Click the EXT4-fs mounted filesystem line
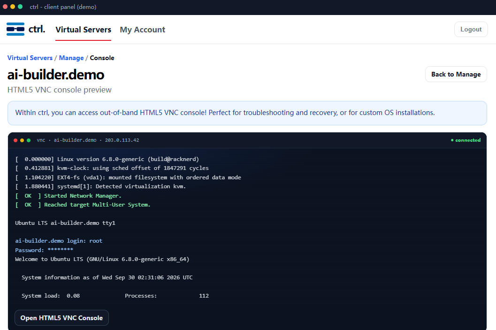The height and width of the screenshot is (330, 496). 128,177
